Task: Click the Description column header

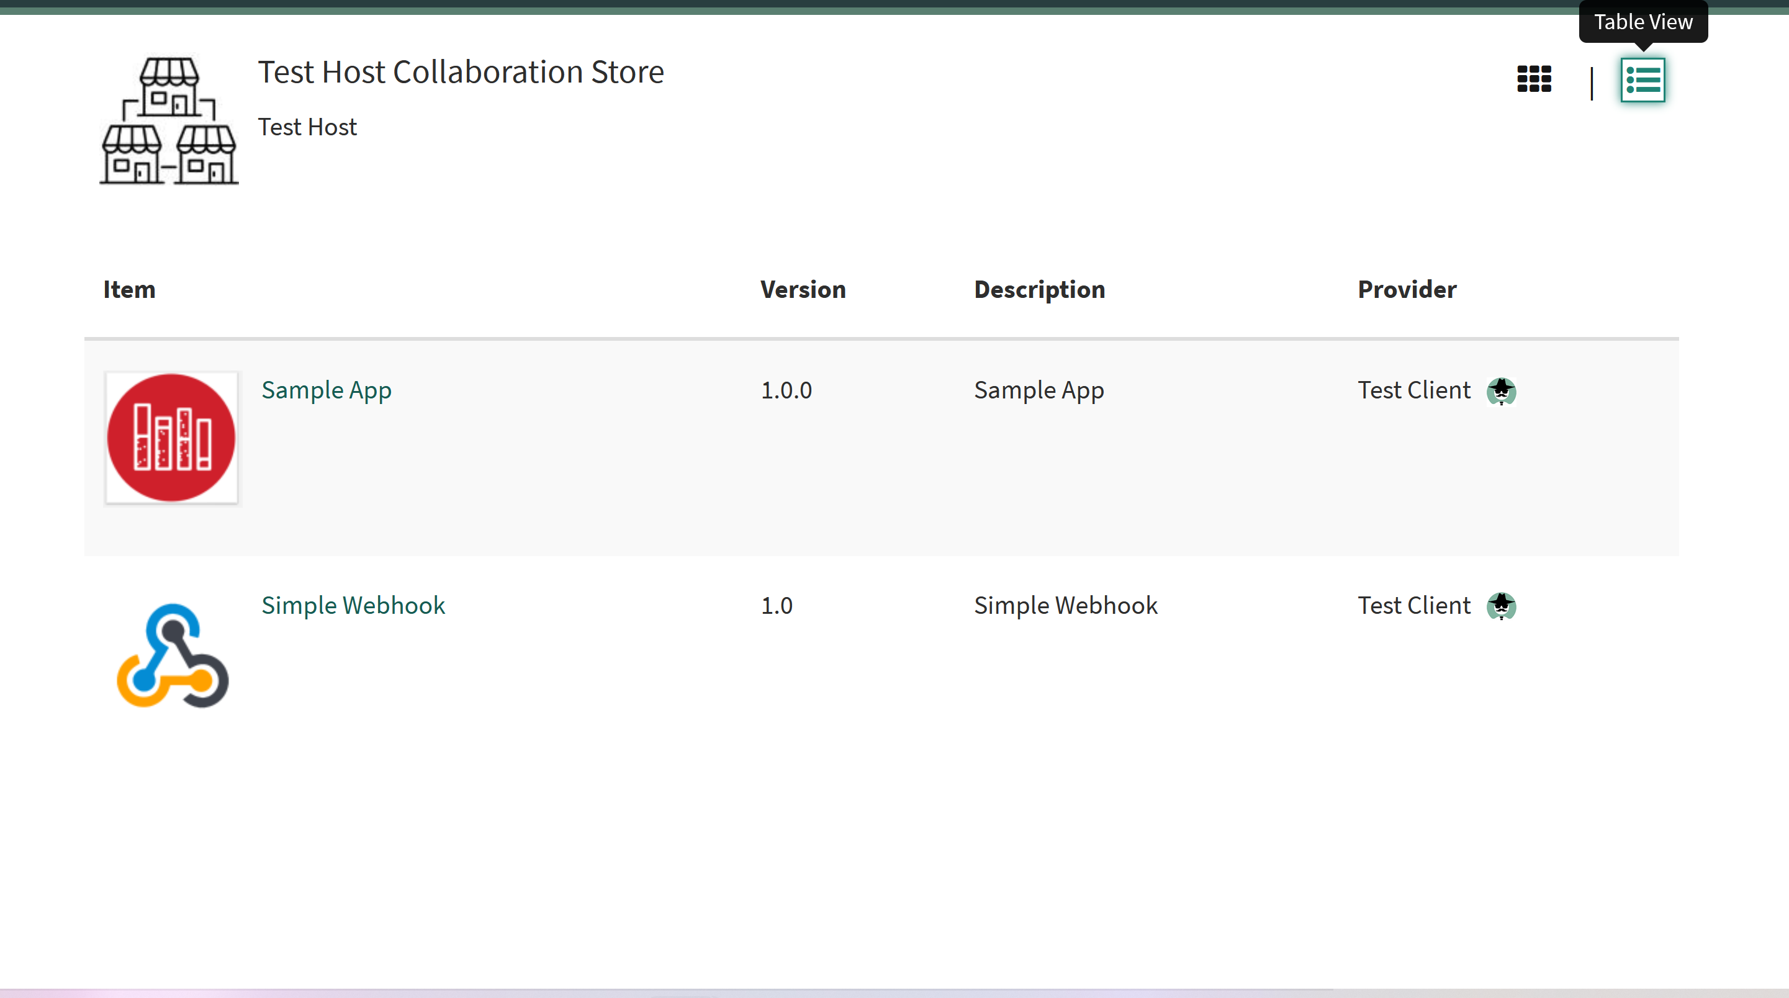Action: 1039,290
